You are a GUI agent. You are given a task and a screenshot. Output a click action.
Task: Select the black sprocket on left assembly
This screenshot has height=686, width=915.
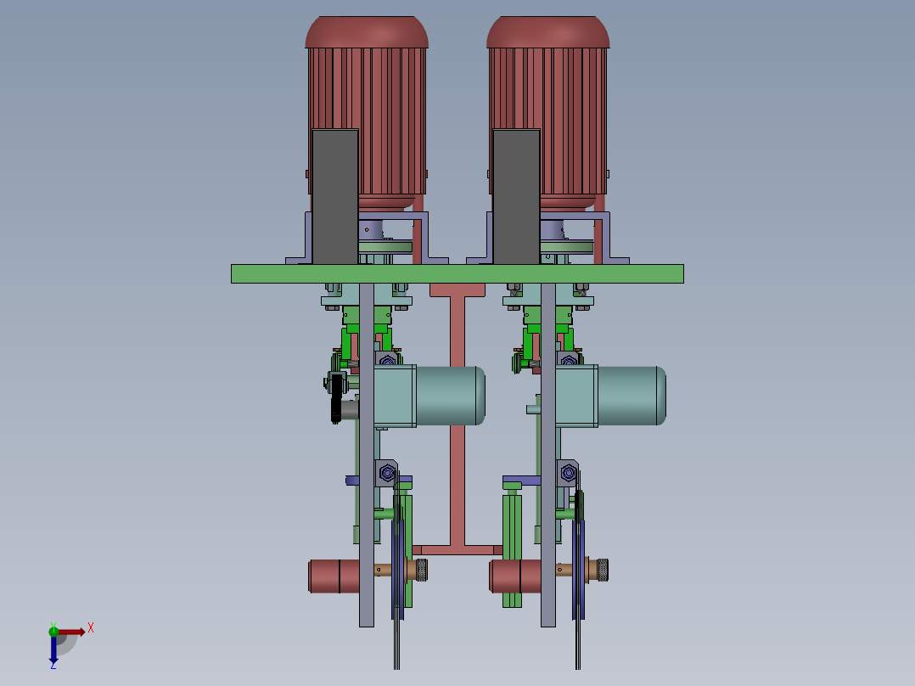click(336, 398)
